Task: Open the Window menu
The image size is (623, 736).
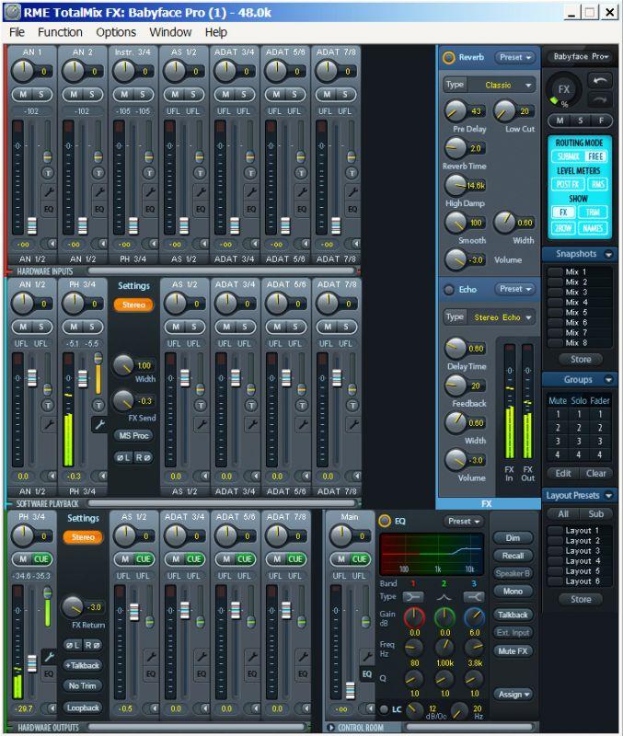Action: 170,32
